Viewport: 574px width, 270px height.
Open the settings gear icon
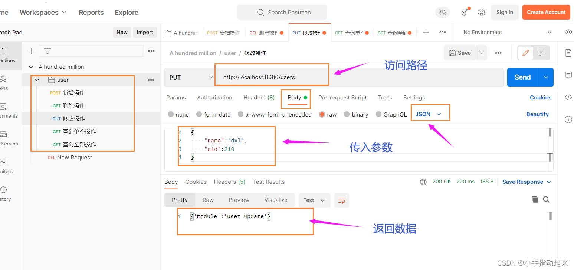point(482,12)
